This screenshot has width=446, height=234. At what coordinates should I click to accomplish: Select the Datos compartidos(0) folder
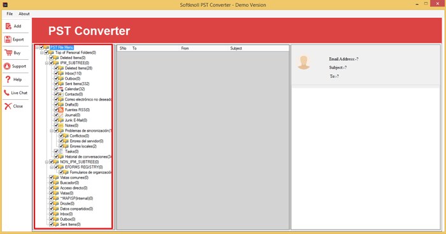pos(76,209)
